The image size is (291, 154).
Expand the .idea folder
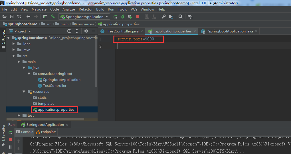click(x=13, y=44)
